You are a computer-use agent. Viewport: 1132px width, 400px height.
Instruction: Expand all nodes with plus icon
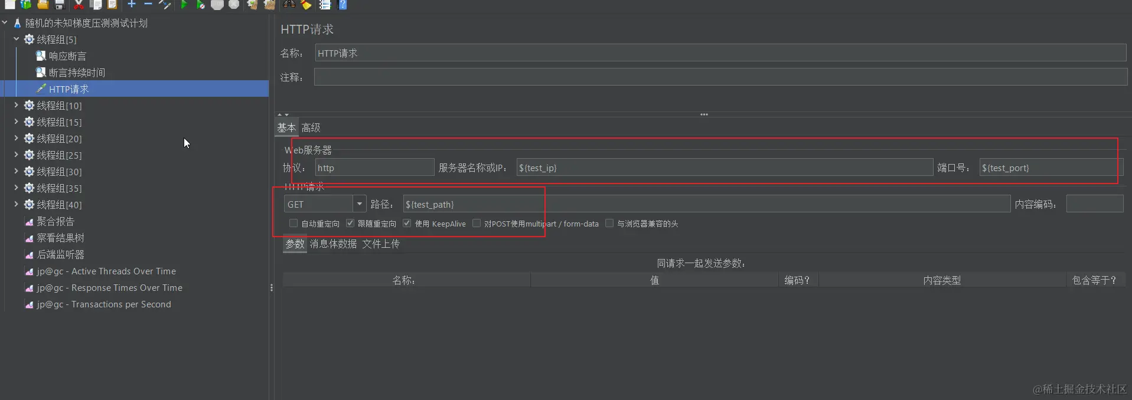click(x=132, y=4)
